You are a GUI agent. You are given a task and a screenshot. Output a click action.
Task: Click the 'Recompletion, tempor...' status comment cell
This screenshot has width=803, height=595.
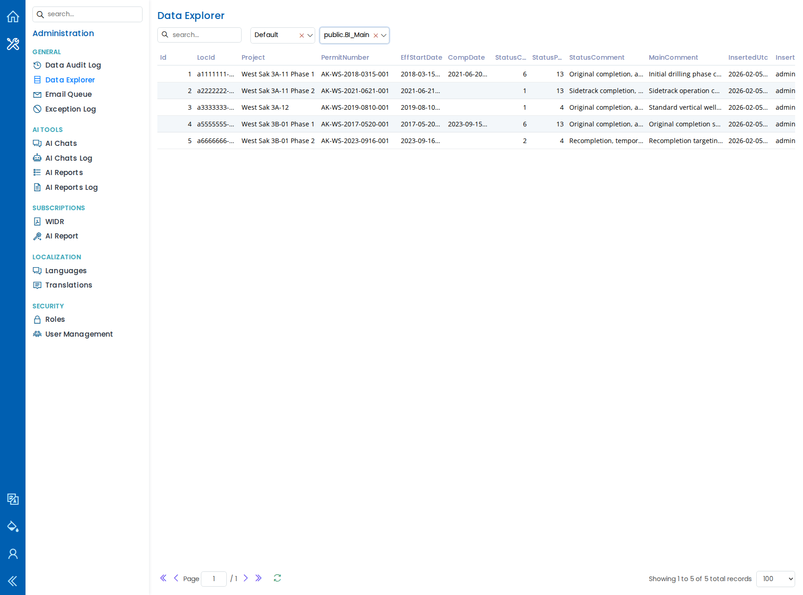pos(606,141)
